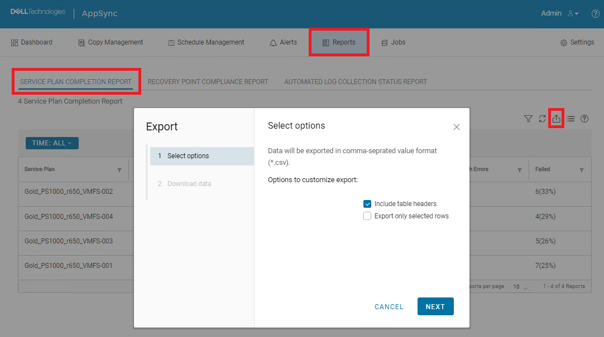Click the question mark help icon beside the list icon

584,119
